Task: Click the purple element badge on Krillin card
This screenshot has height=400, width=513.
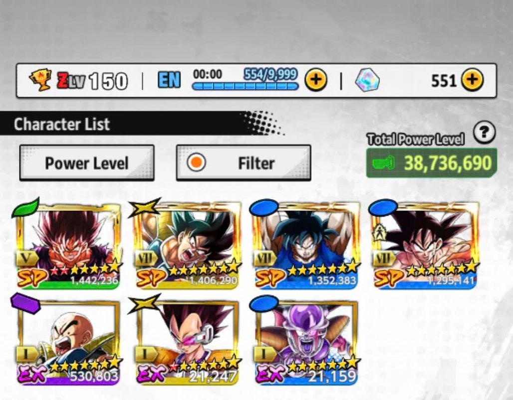Action: (25, 303)
